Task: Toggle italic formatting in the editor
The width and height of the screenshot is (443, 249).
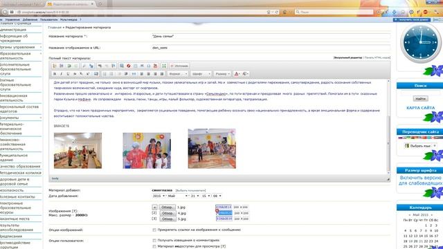Action: point(62,74)
